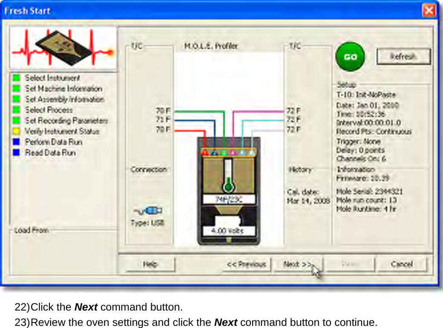Close the Fresh Start dialog
This screenshot has width=443, height=328.
[x=429, y=11]
